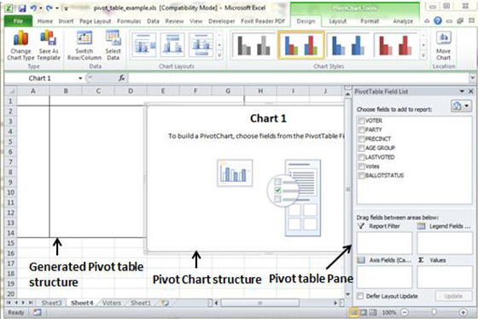Screen dimensions: 478x319
Task: Tick the Votes field checkbox
Action: tap(361, 166)
